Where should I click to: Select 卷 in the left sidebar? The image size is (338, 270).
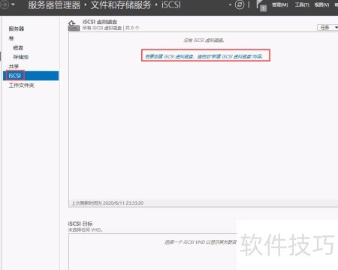pyautogui.click(x=11, y=38)
